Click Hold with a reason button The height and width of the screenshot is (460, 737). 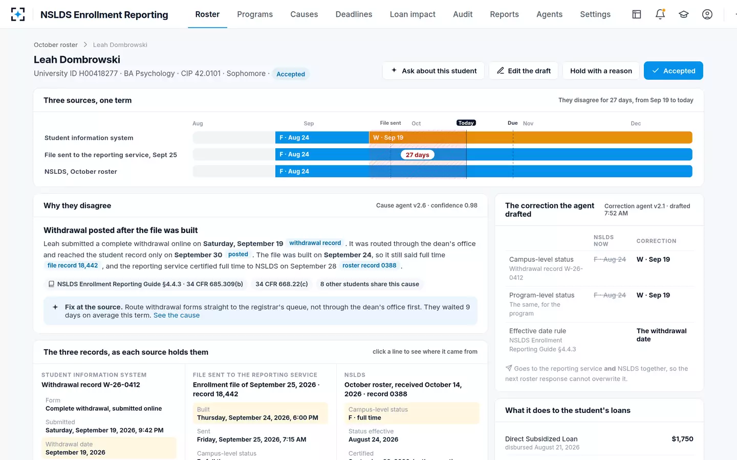click(x=601, y=71)
